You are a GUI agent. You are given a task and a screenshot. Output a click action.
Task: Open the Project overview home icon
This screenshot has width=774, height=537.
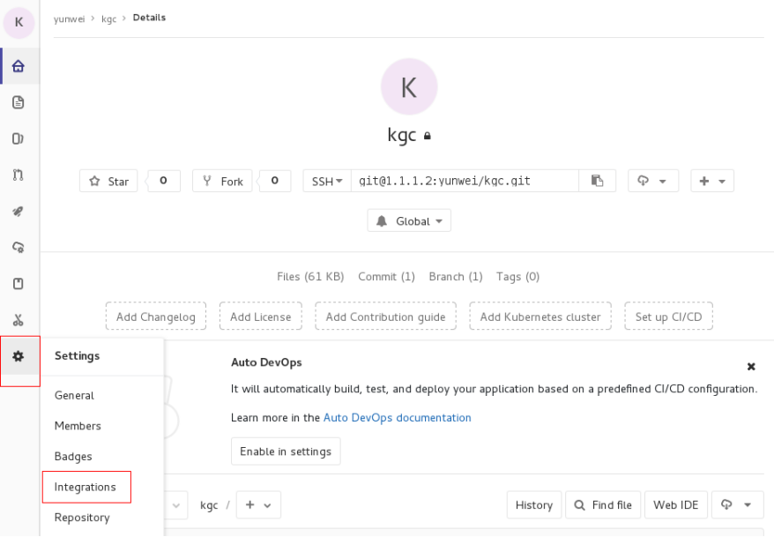(19, 65)
